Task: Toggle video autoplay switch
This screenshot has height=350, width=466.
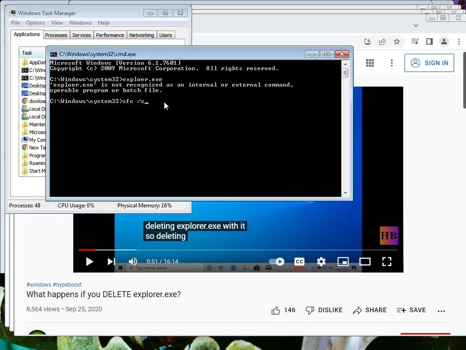Action: tap(277, 262)
